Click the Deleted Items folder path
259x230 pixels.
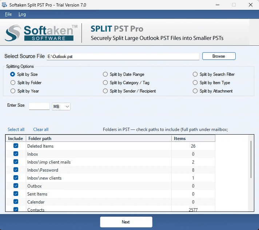coord(40,146)
